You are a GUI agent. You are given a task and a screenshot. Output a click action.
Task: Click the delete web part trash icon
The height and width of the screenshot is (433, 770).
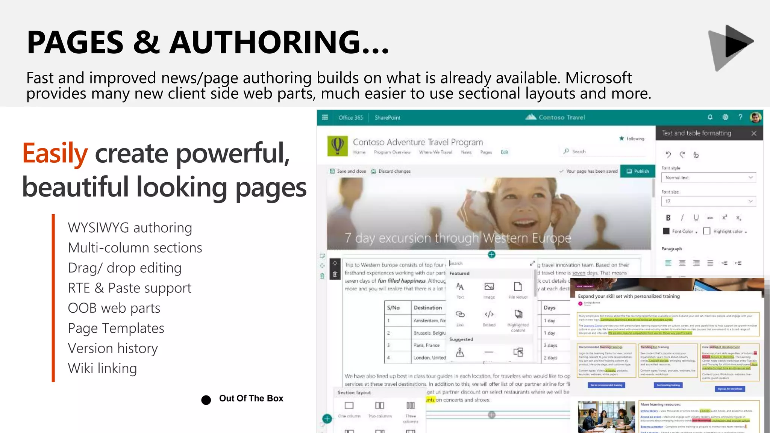click(335, 275)
